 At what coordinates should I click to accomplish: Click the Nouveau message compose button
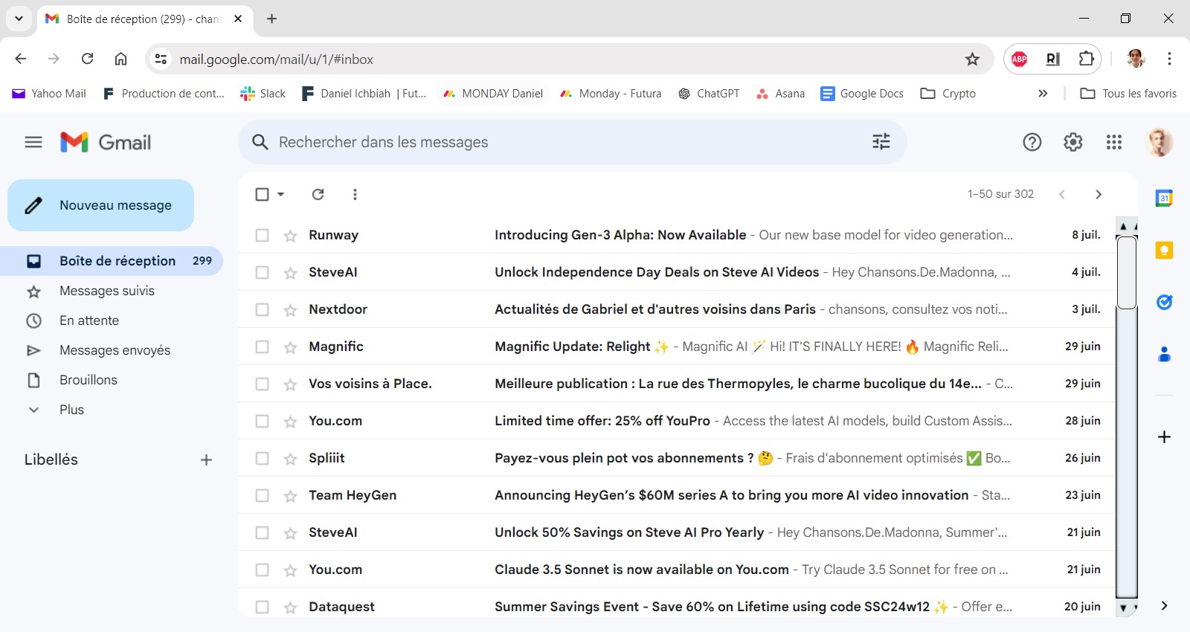[x=100, y=205]
